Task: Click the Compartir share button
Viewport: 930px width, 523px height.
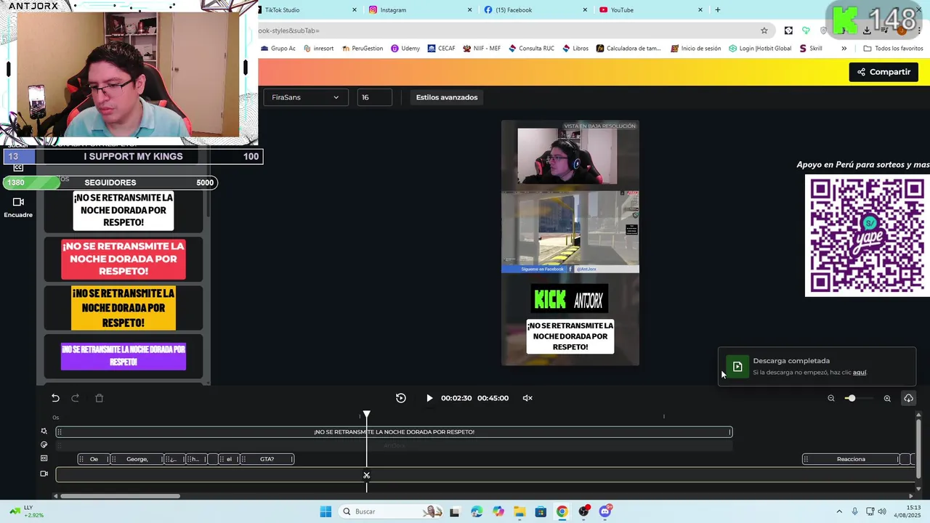Action: 883,72
